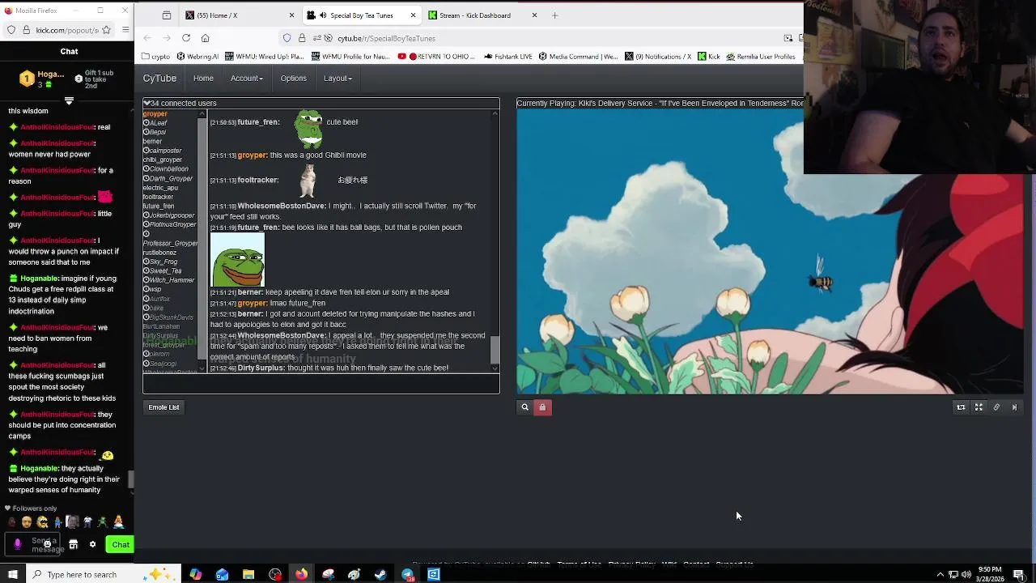Open the Fishtank LIVE bookmark

(508, 57)
